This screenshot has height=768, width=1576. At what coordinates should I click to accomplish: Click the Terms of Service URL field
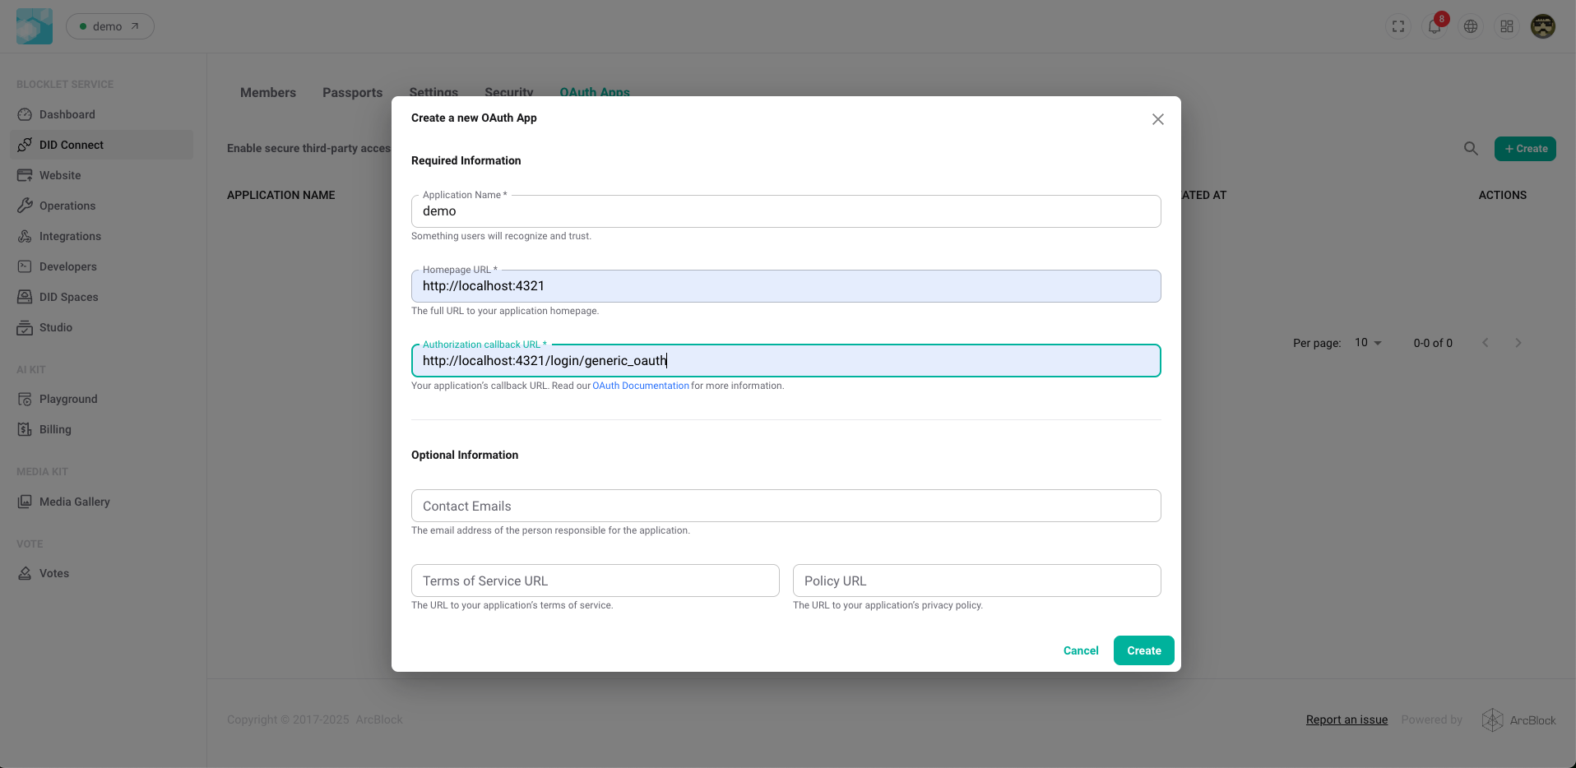coord(595,581)
